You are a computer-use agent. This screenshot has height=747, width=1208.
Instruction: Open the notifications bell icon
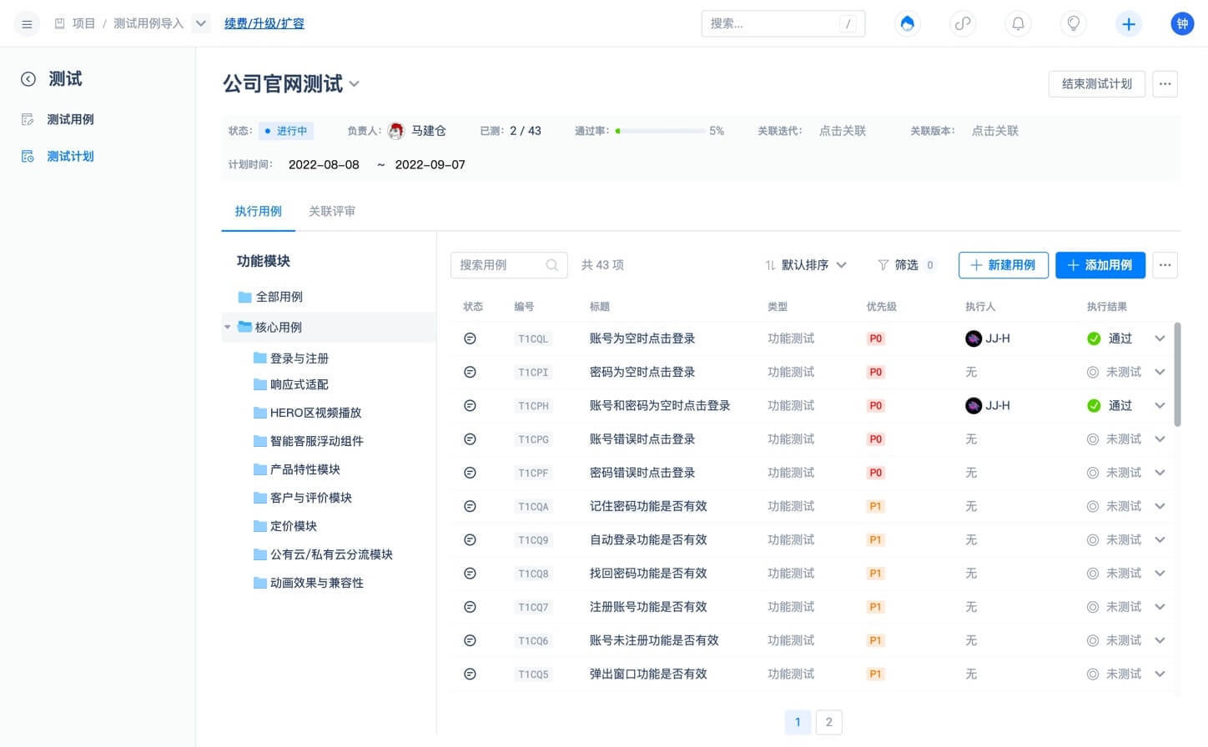coord(1018,24)
